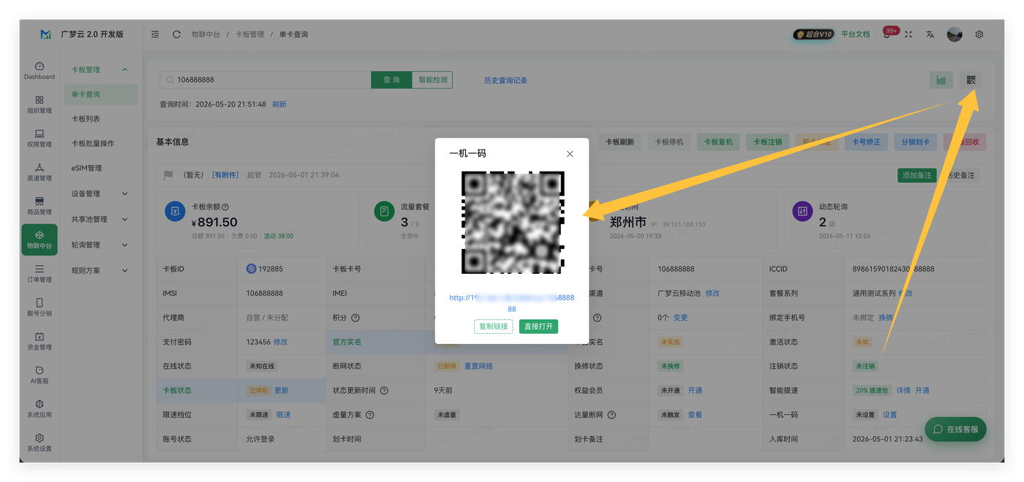Click the page reload icon beside breadcrumb
This screenshot has width=1024, height=482.
176,34
